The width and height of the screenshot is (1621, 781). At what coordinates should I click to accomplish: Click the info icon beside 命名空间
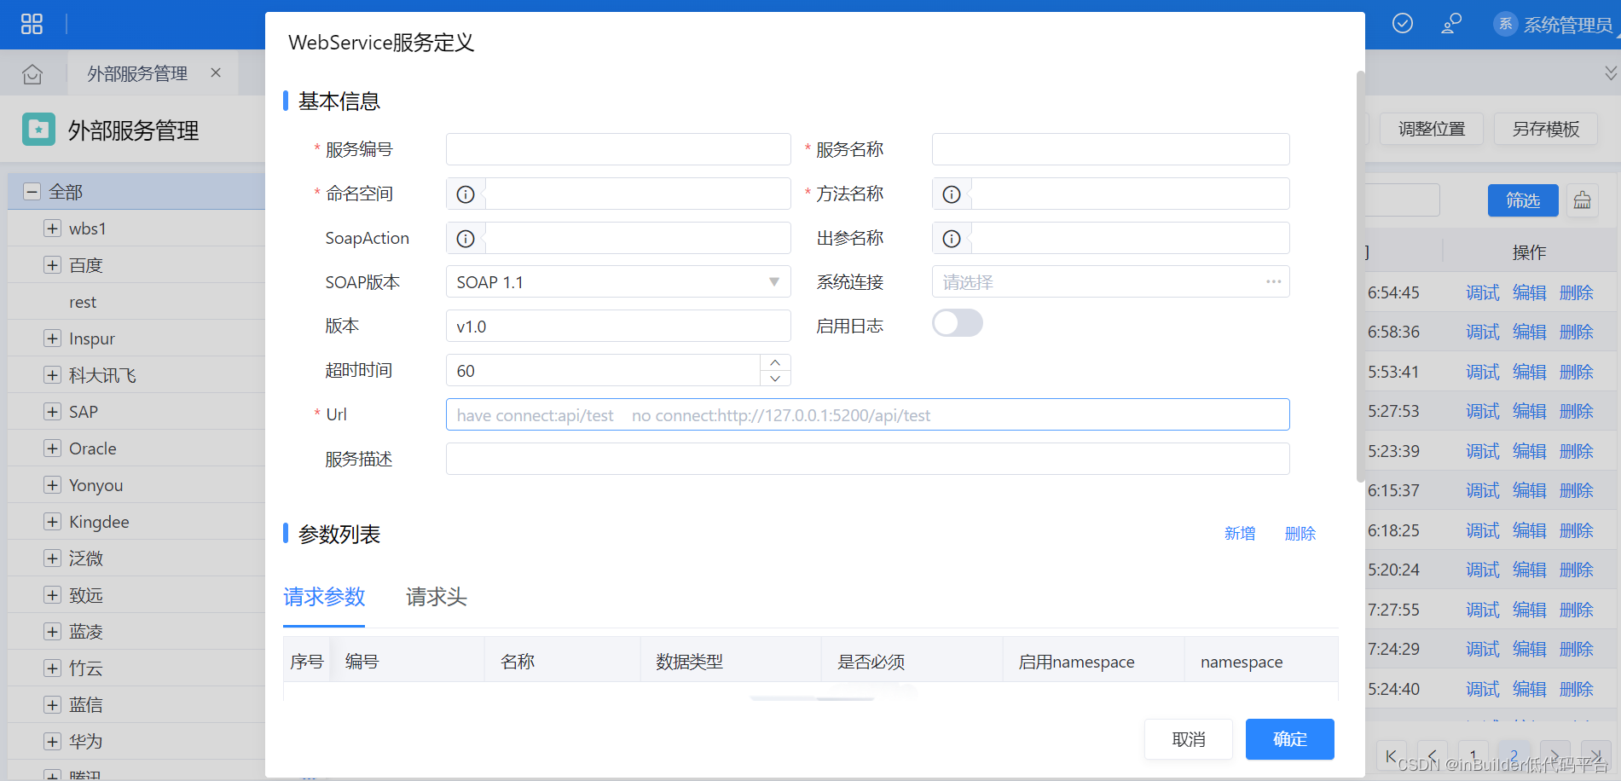pyautogui.click(x=466, y=194)
